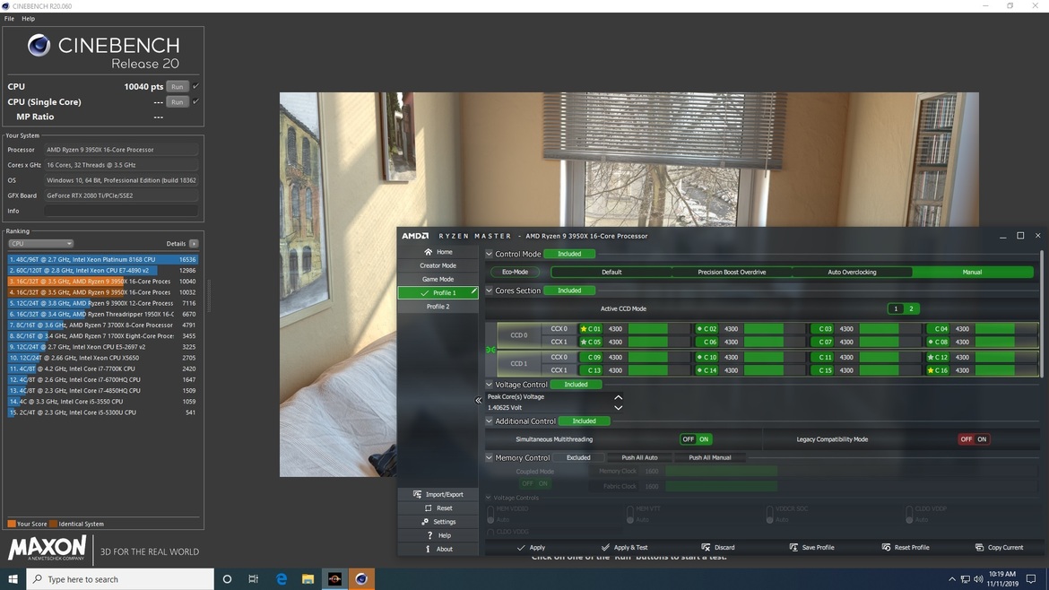Click Push All Manual
Screen dimensions: 1049x590
point(710,457)
